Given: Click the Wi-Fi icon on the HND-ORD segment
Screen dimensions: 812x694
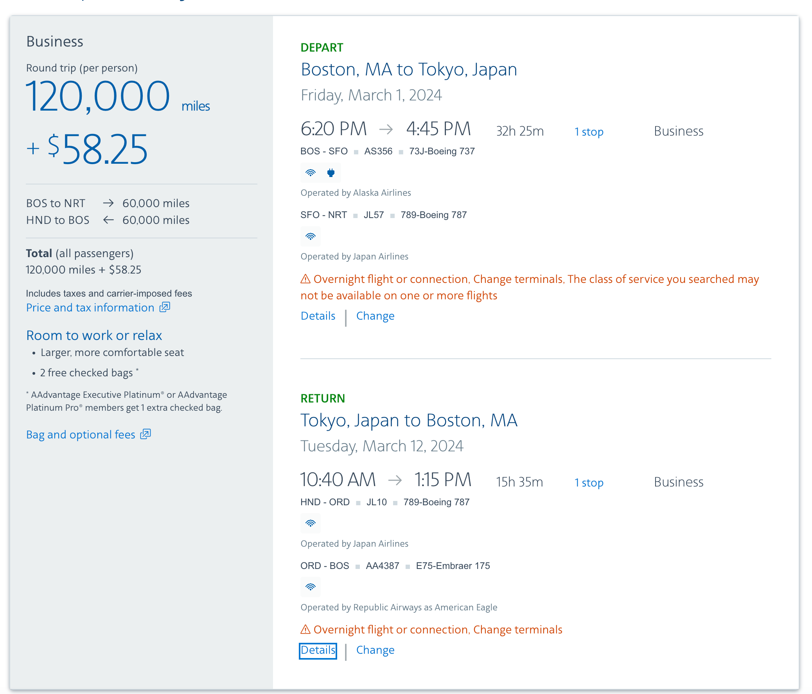Looking at the screenshot, I should [x=310, y=523].
